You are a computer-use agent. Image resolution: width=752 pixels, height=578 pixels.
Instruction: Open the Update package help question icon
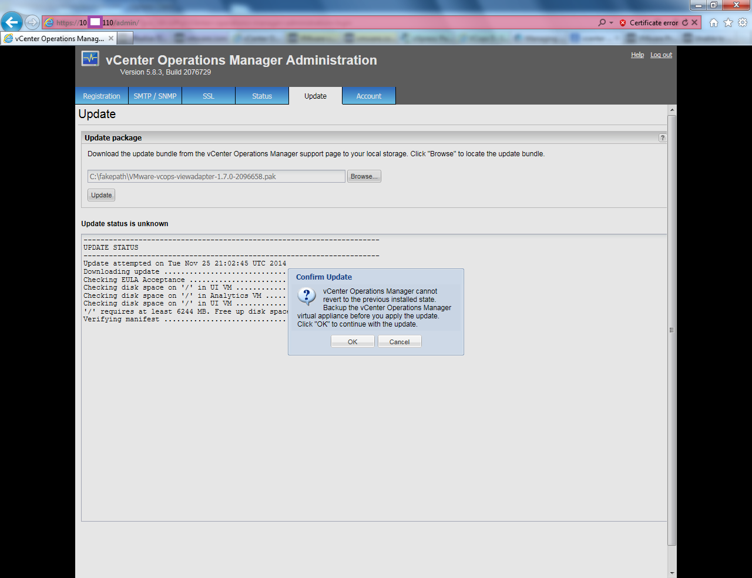(x=662, y=137)
